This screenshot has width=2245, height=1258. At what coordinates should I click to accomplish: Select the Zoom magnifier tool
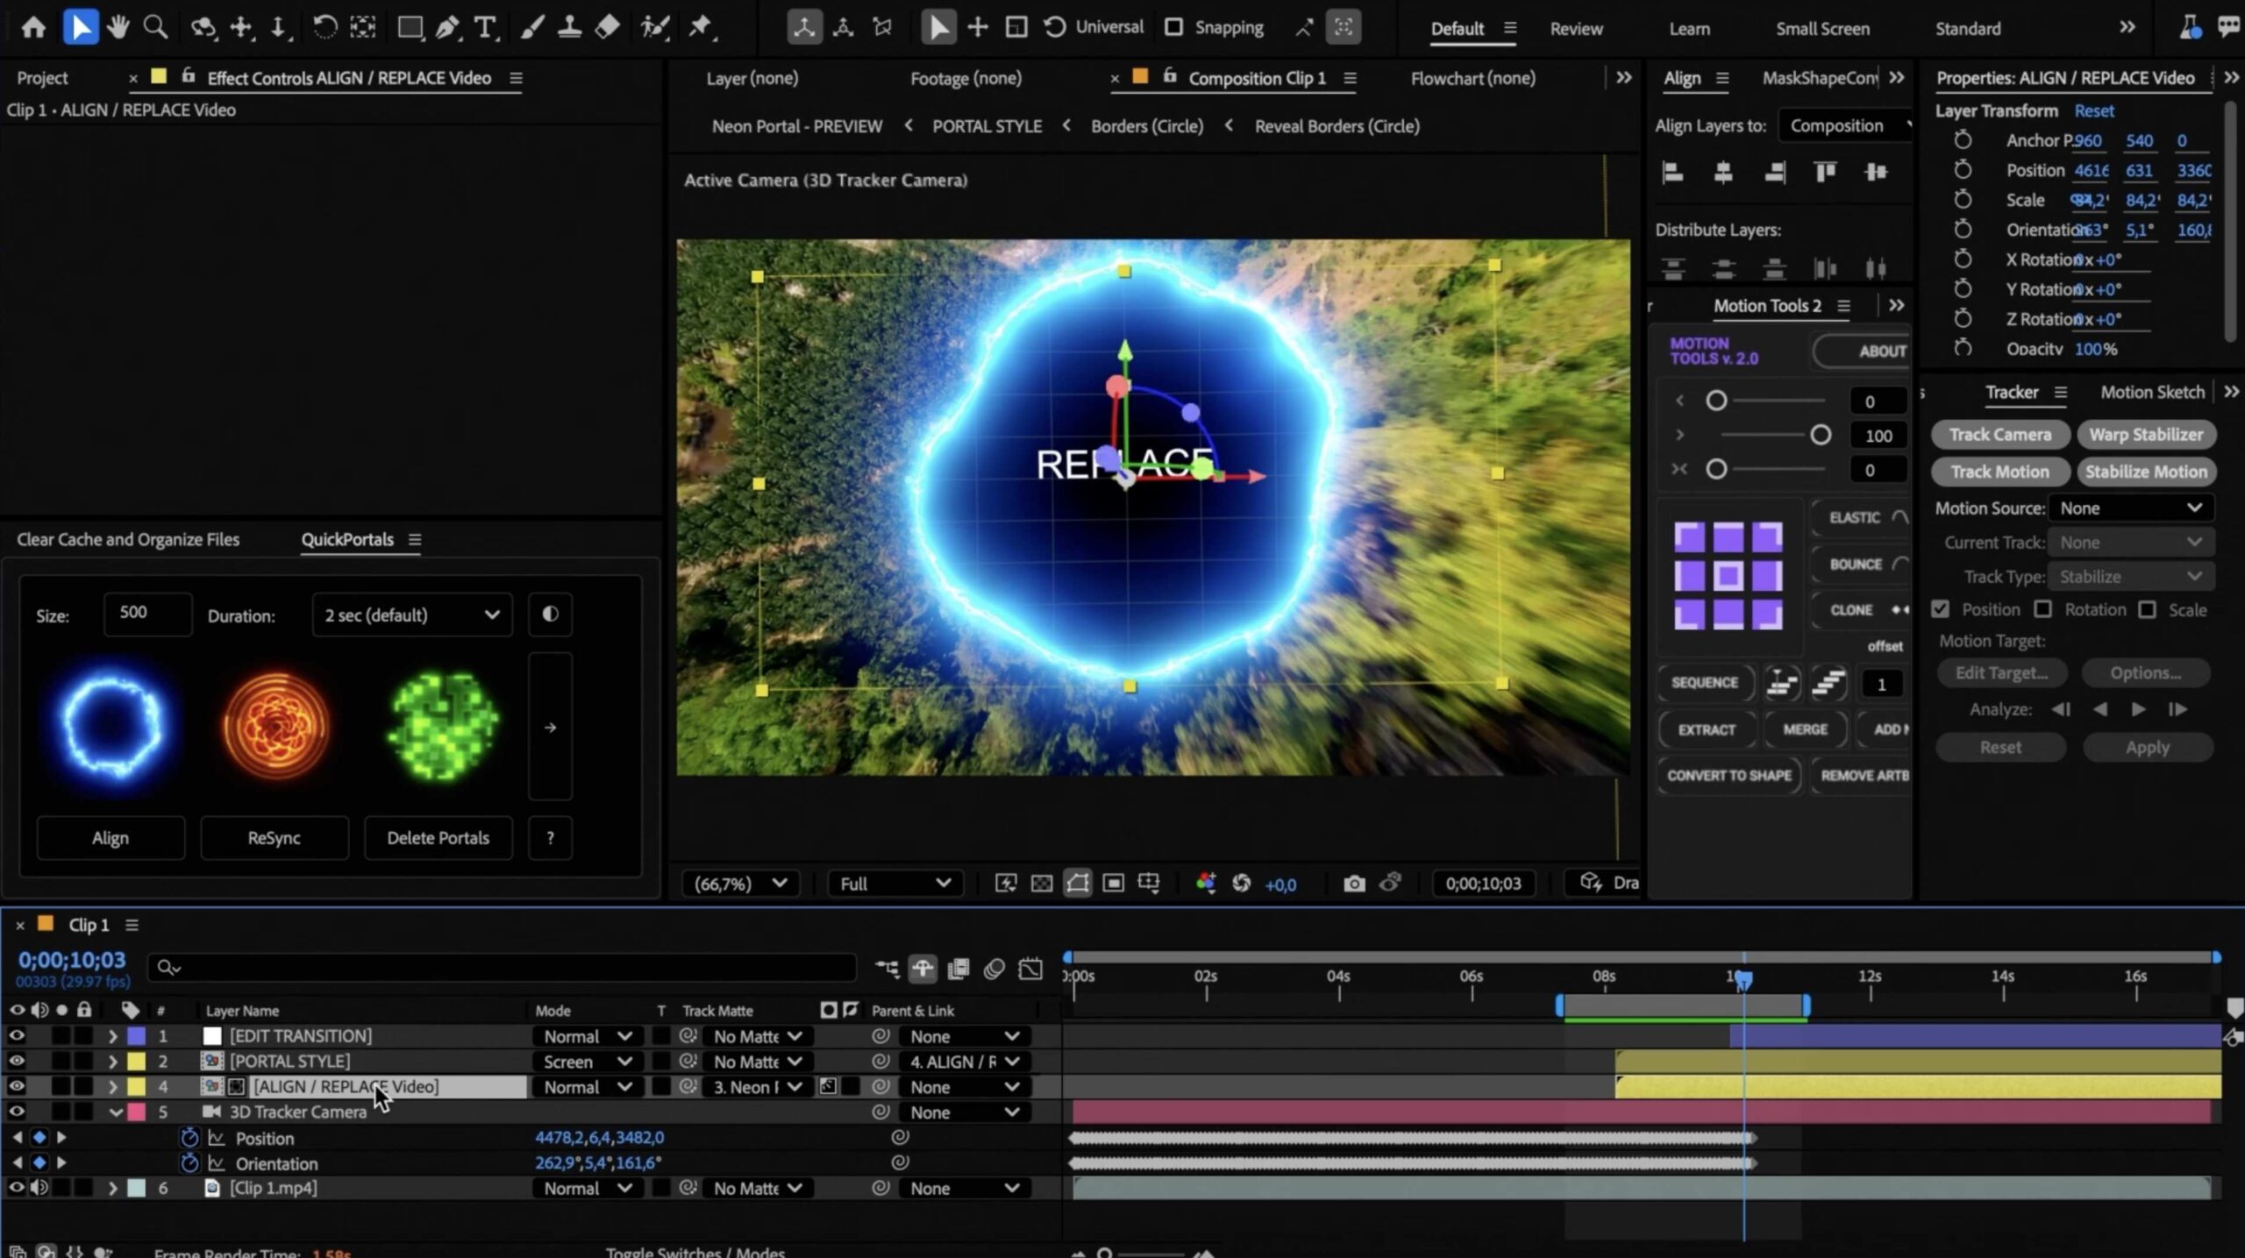[x=155, y=27]
